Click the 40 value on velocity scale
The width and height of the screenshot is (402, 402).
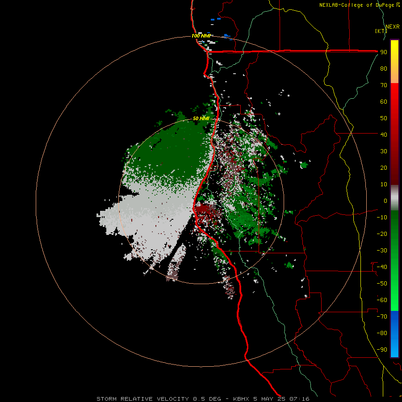[x=384, y=134]
